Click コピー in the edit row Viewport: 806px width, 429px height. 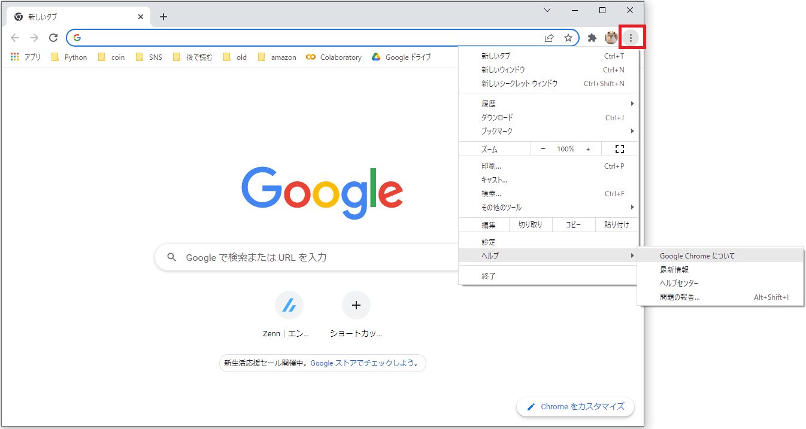(574, 225)
